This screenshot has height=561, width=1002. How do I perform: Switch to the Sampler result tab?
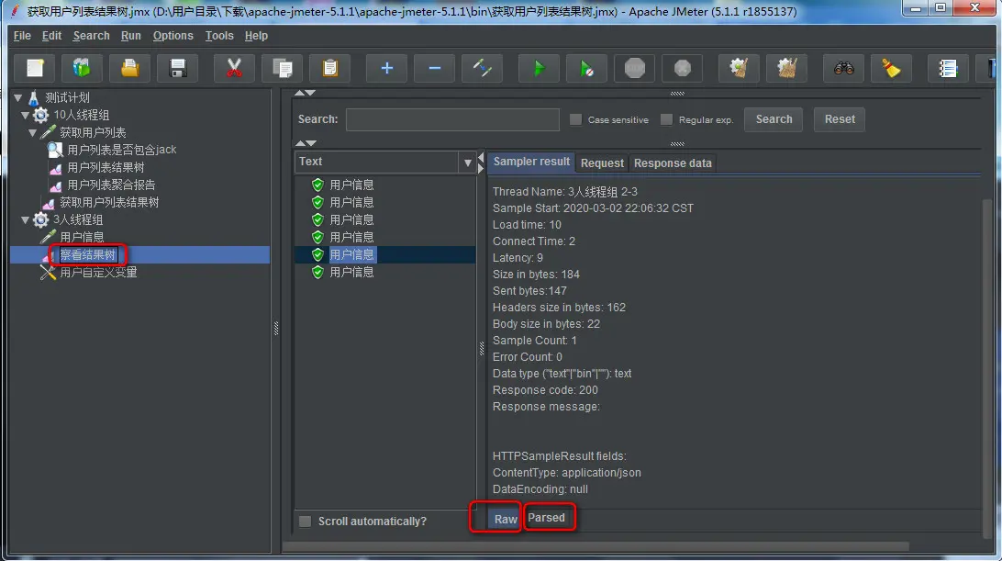[x=531, y=162]
